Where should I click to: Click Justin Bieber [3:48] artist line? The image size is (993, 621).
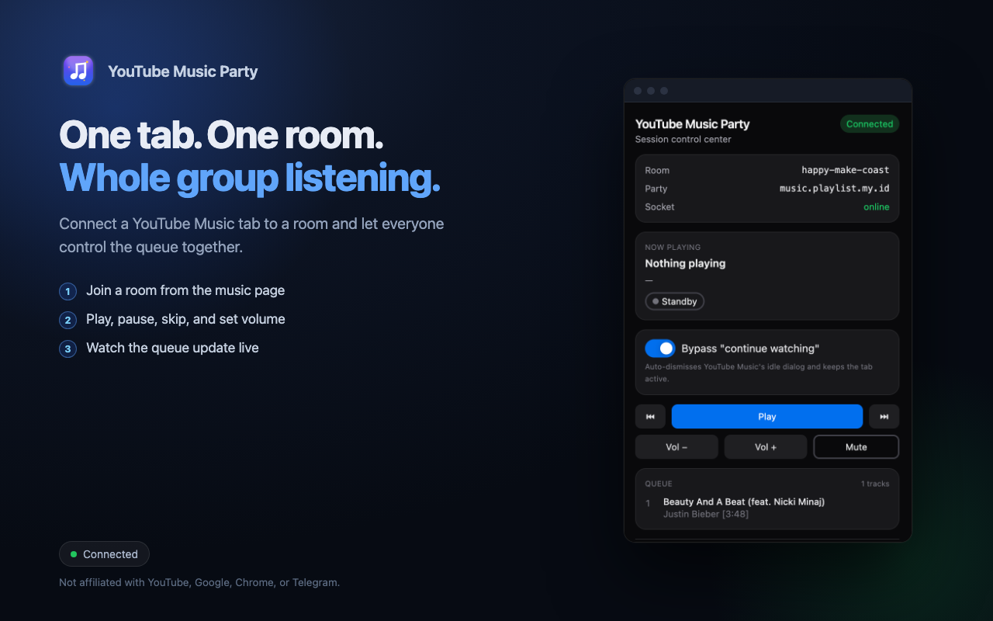pos(706,514)
